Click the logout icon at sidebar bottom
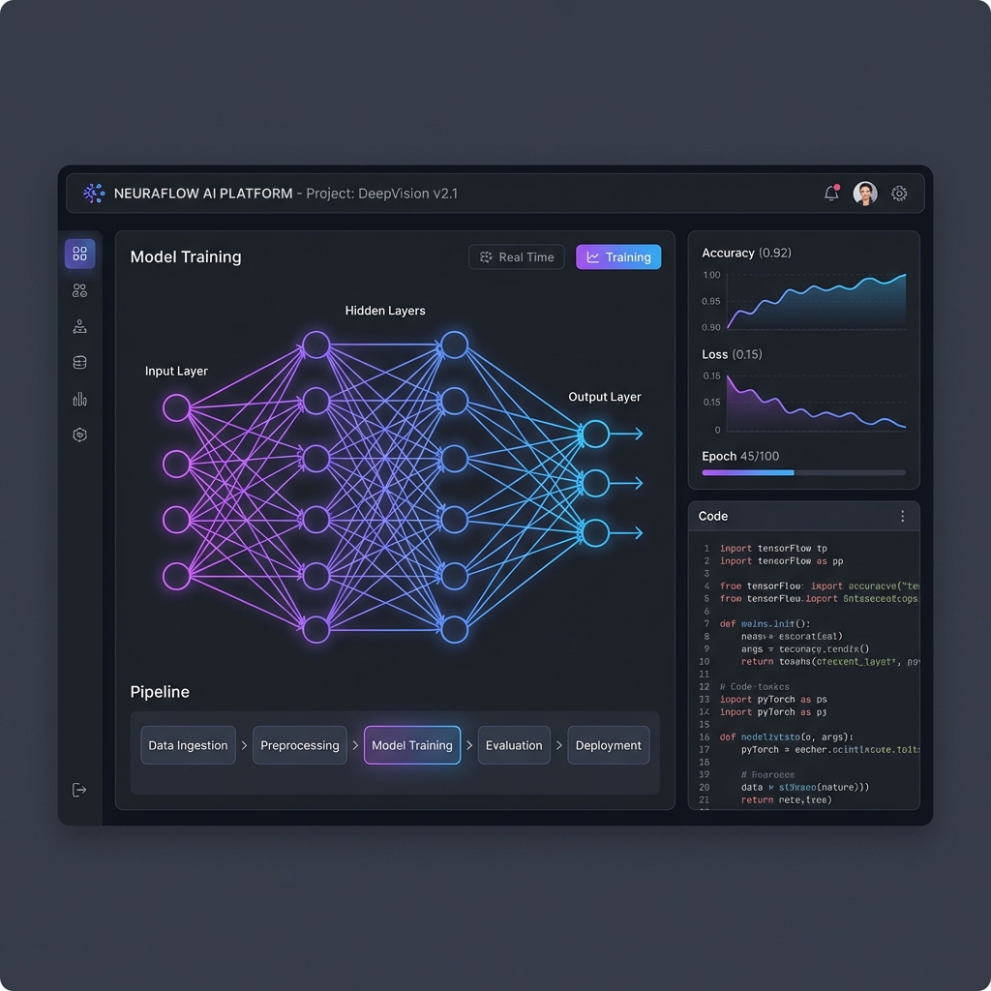991x991 pixels. click(79, 790)
